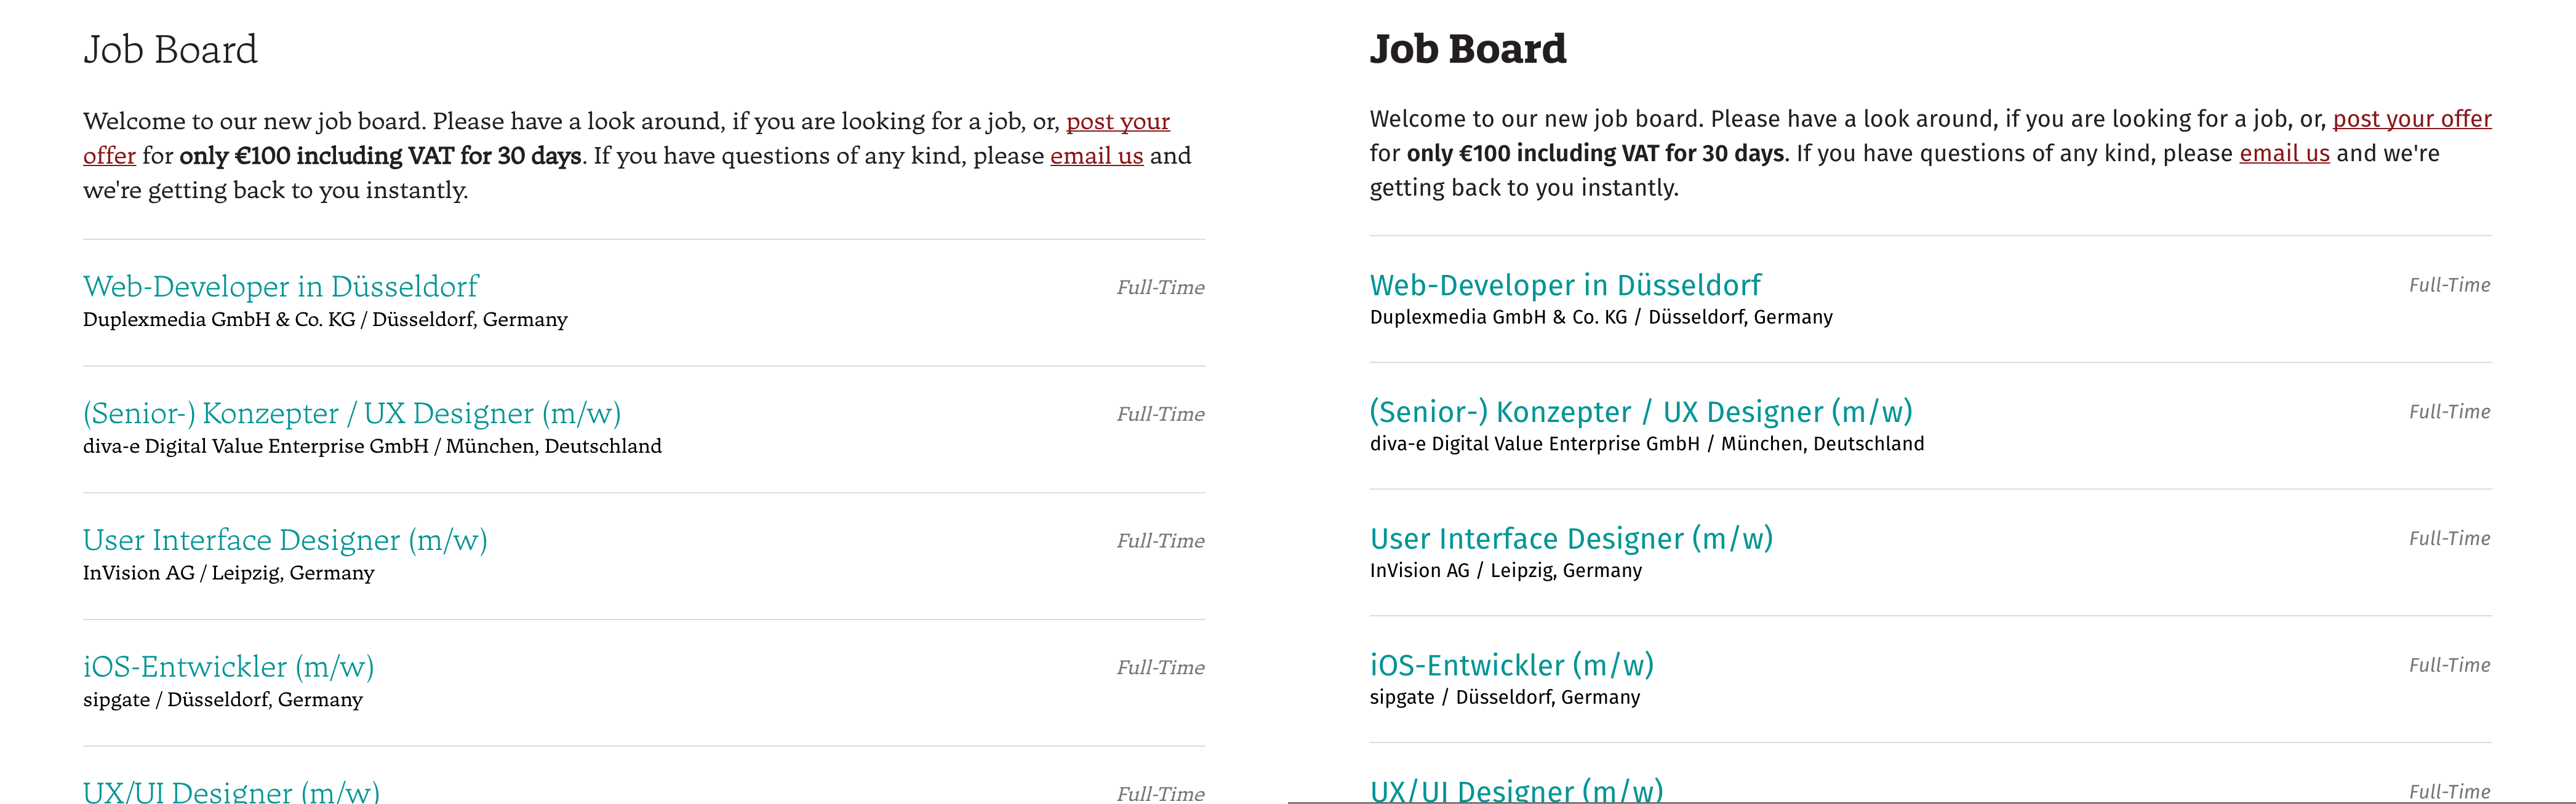This screenshot has width=2576, height=804.
Task: Open iOS-Entwickler (m/w) listing in left panel
Action: (x=228, y=667)
